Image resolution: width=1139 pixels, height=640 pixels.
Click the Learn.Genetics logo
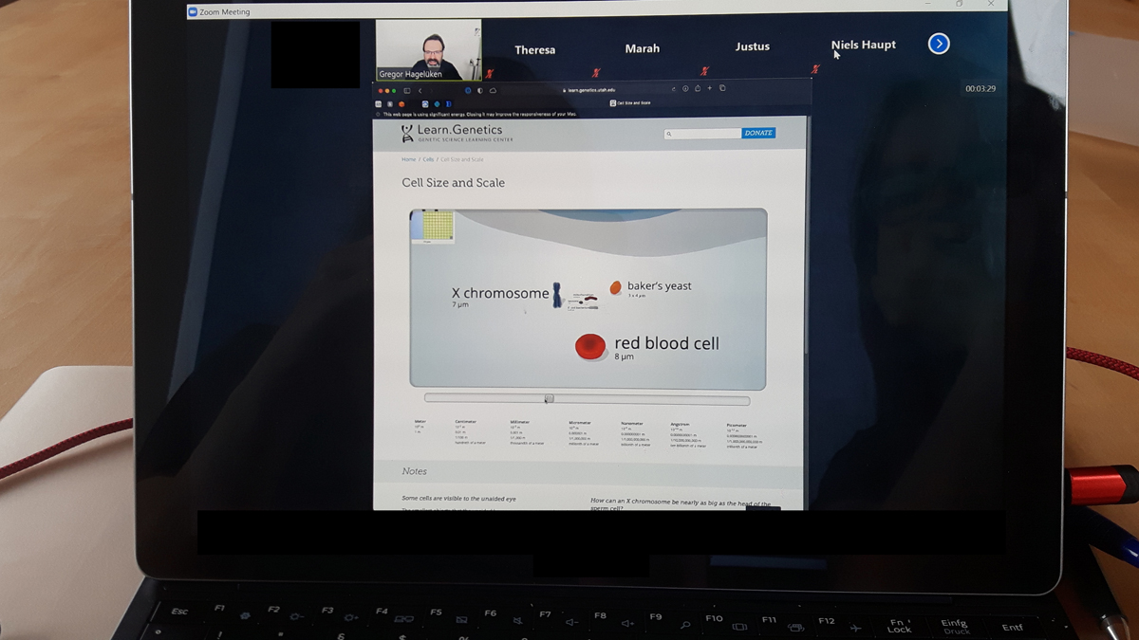pyautogui.click(x=452, y=133)
